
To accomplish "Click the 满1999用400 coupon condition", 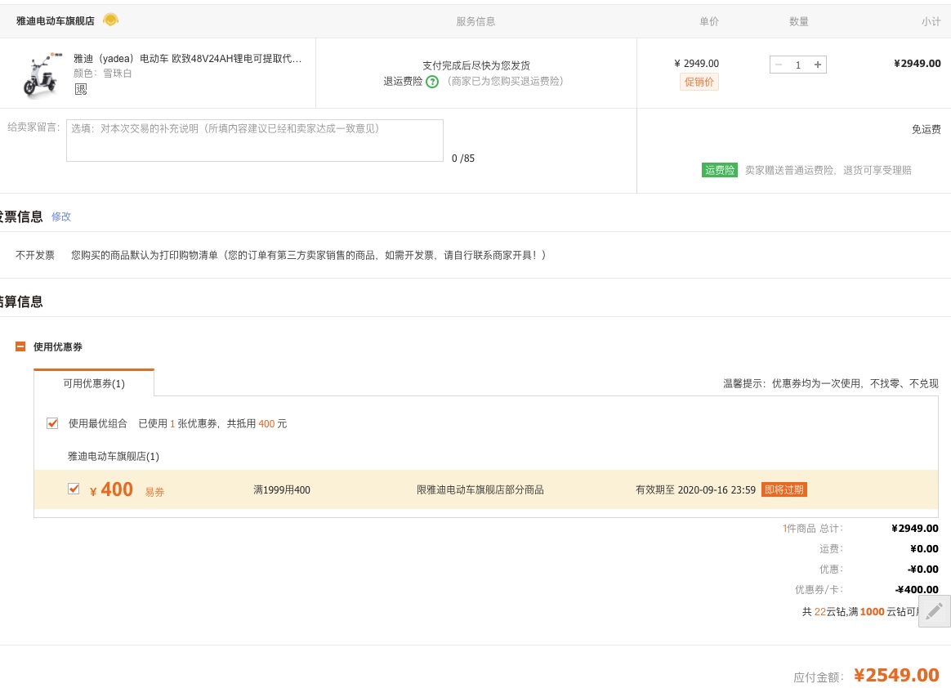I will [282, 489].
